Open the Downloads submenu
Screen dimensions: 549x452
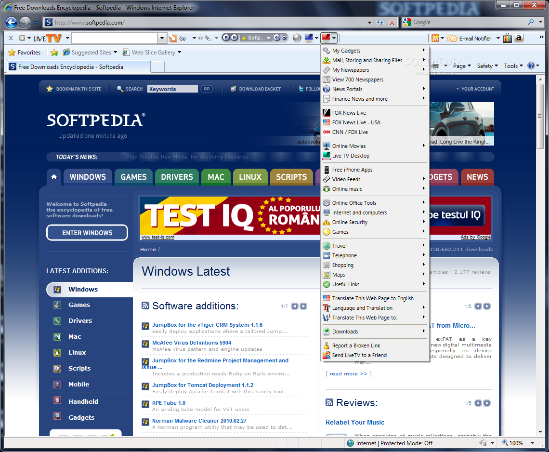click(374, 332)
